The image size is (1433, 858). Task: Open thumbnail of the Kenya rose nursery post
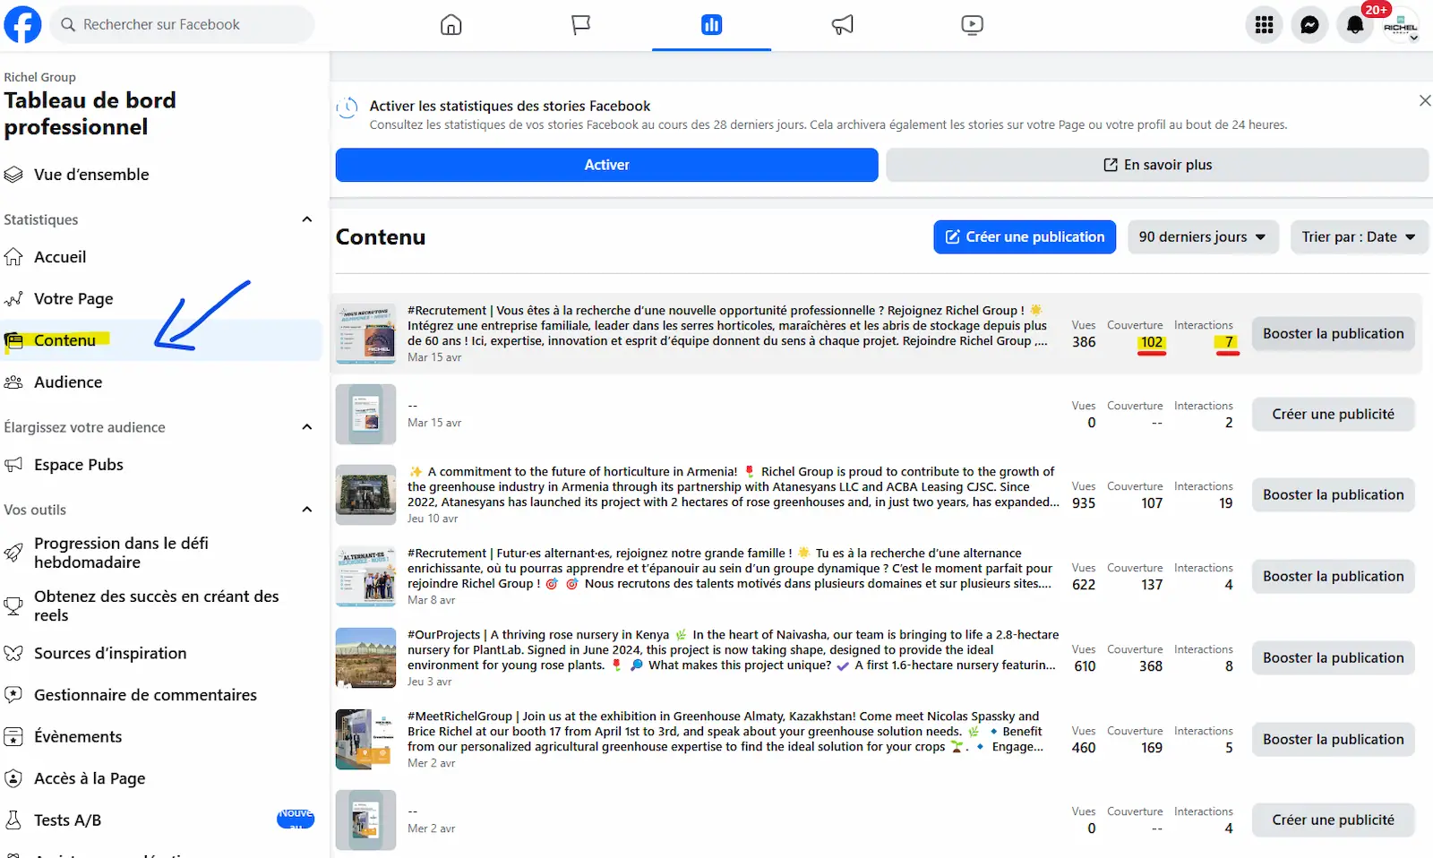click(x=365, y=658)
